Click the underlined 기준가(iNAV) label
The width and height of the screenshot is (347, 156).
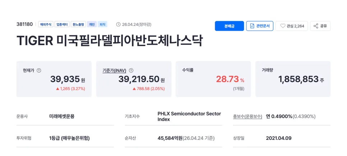pyautogui.click(x=115, y=71)
